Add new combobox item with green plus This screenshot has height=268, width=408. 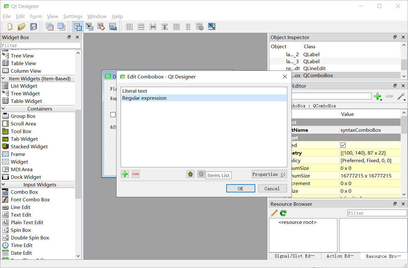(x=125, y=174)
